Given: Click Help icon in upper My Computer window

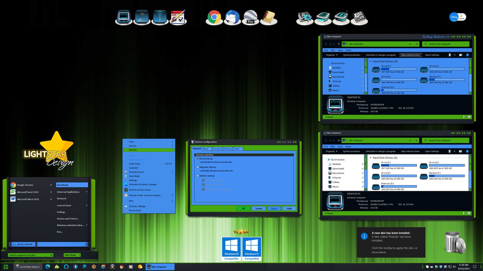Looking at the screenshot, I should click(467, 55).
